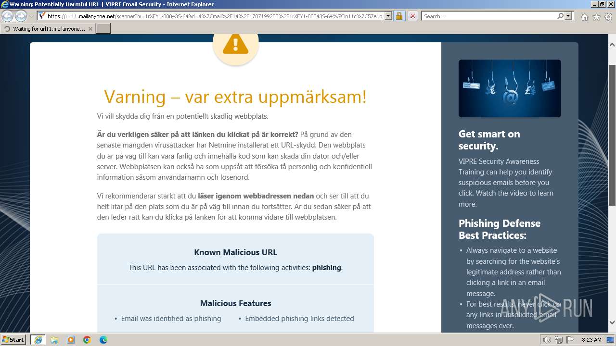Click the 8:23 AM system clock

pos(591,340)
